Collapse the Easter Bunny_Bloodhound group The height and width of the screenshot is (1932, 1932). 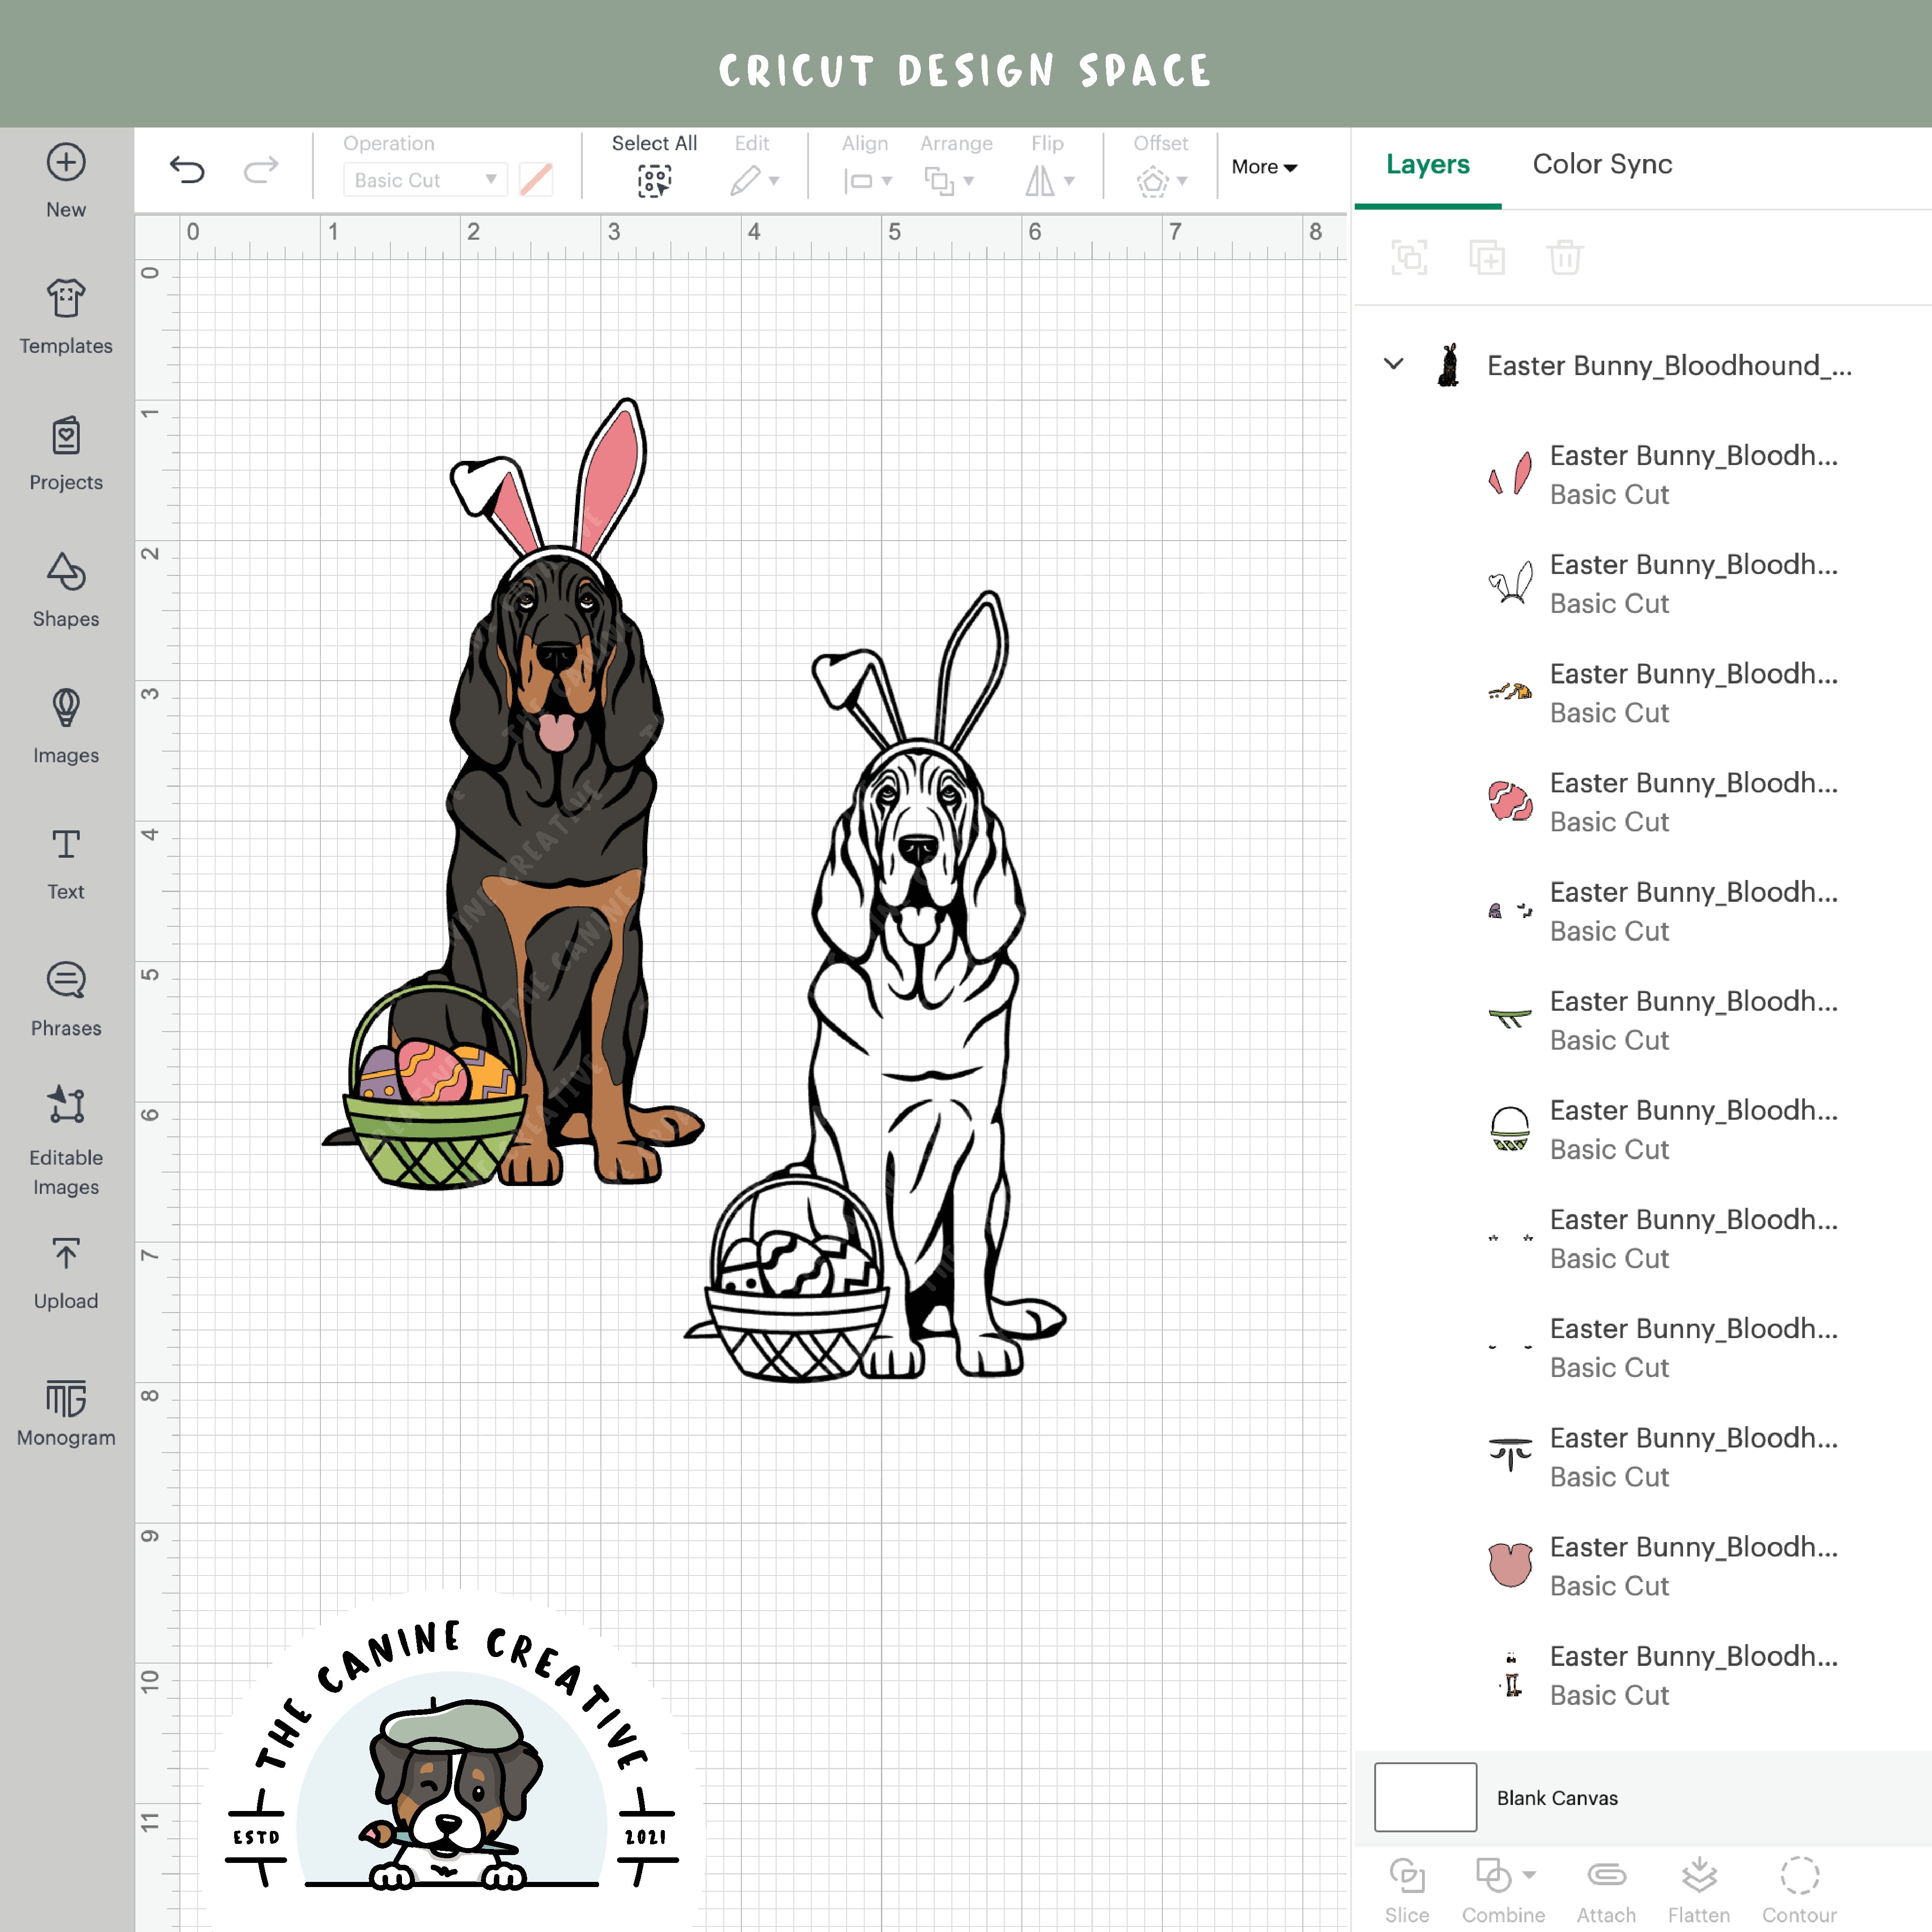1393,365
